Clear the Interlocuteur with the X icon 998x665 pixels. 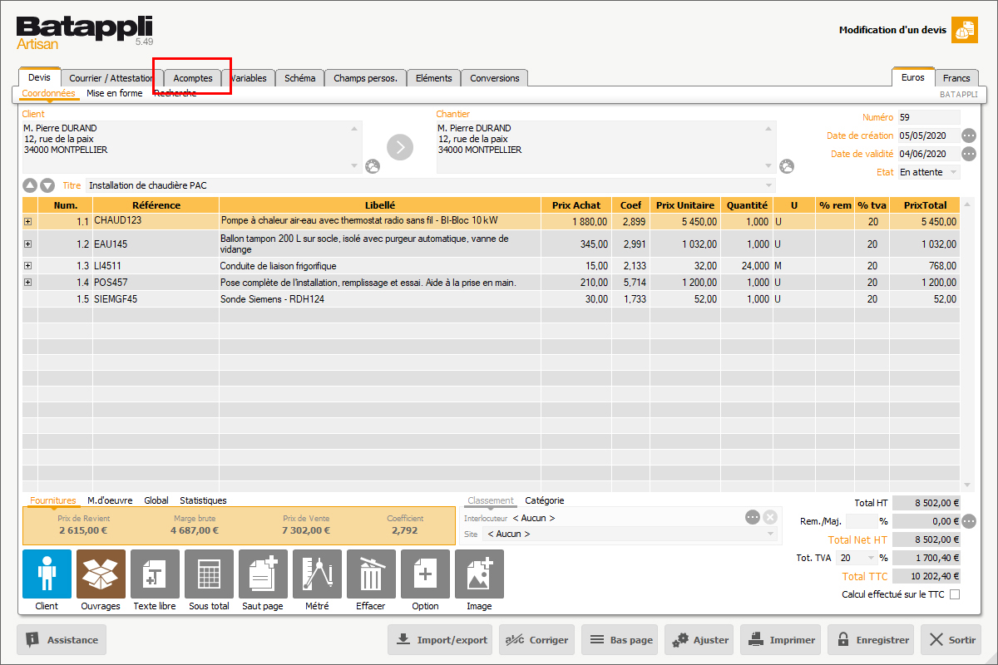coord(770,517)
